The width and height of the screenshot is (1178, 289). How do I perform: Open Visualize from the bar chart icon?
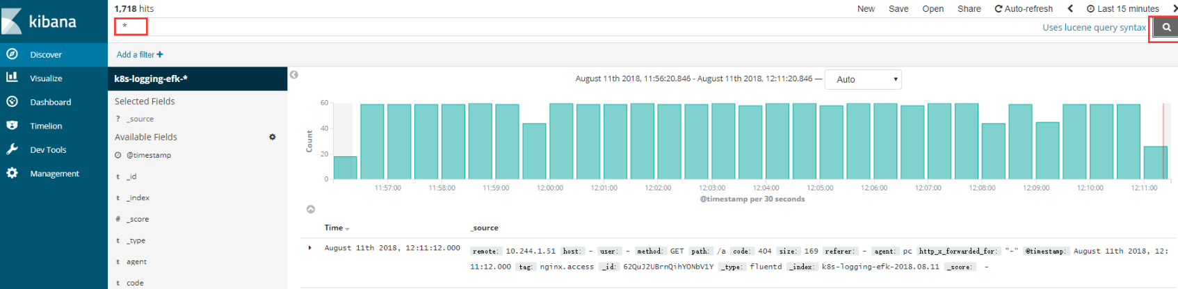12,78
